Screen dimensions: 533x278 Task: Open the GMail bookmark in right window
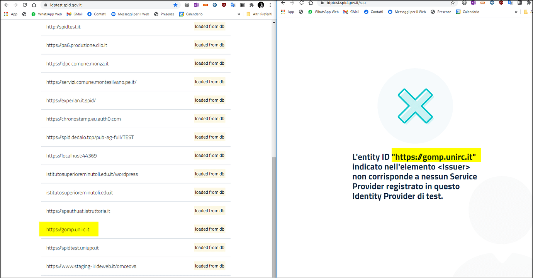pos(351,12)
